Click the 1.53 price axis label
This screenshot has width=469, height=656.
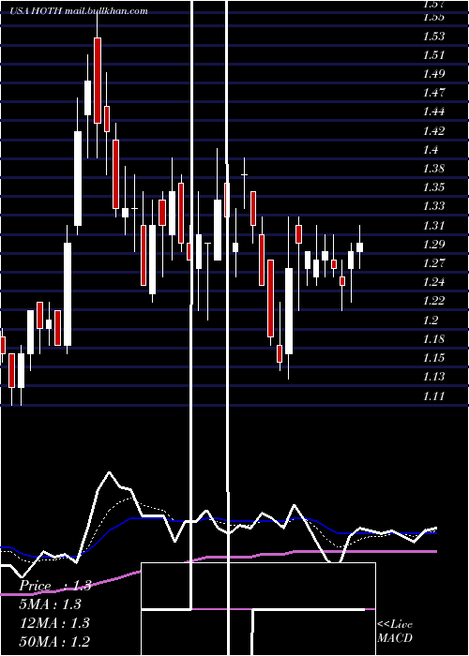(433, 37)
